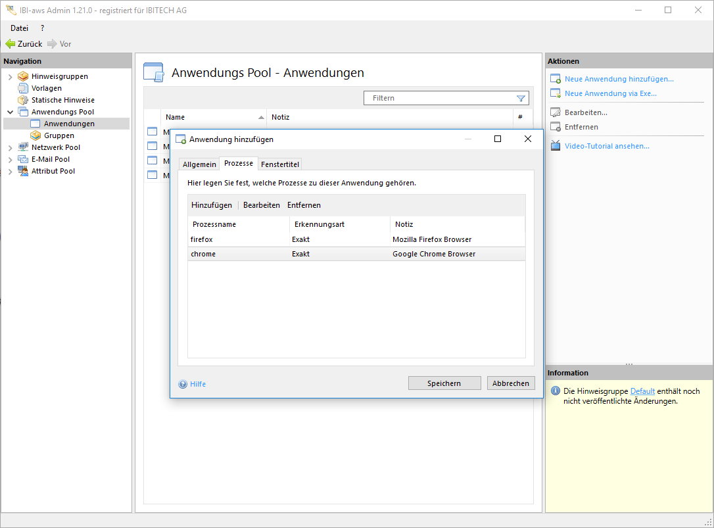Collapse the Anwendungs Pool tree node
Screen dimensions: 714x528
tap(10, 112)
